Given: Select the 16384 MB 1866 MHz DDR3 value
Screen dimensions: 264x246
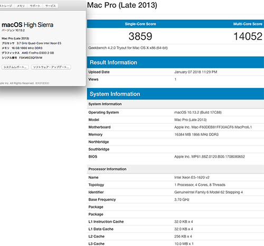Looking at the screenshot, I should coord(196,134).
